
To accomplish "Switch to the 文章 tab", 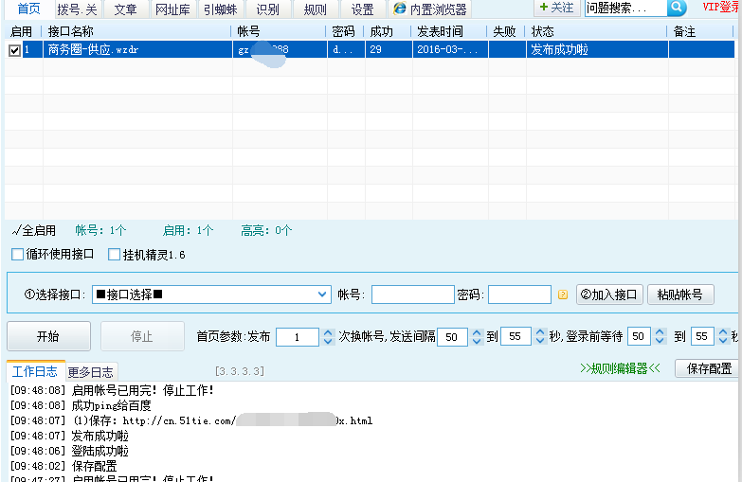I will (x=125, y=9).
